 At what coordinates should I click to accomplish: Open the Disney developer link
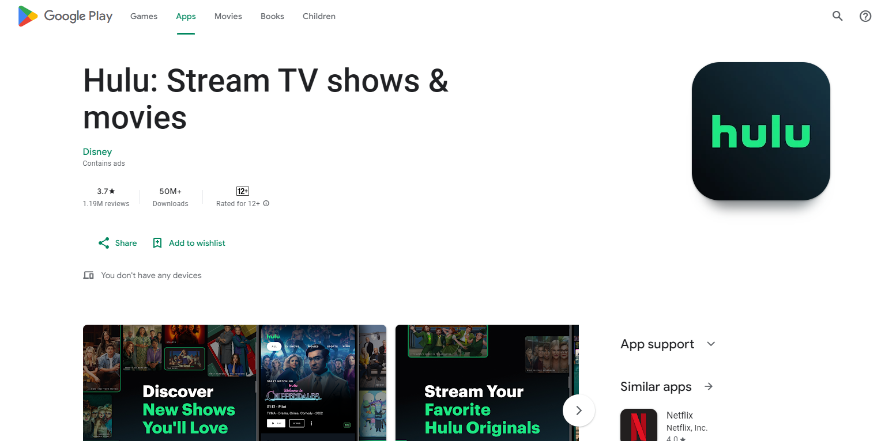pos(97,152)
